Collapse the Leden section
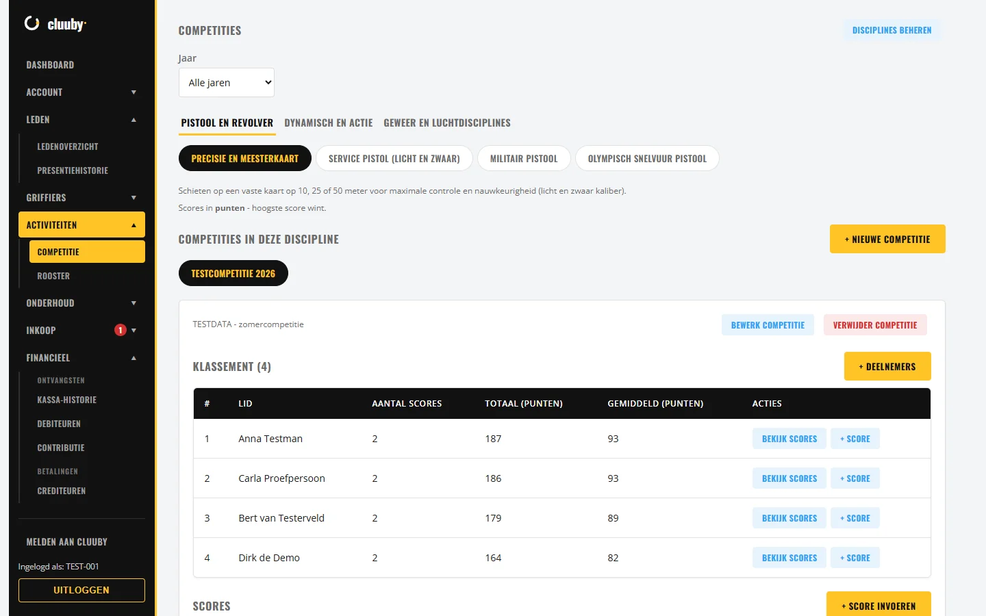The width and height of the screenshot is (986, 616). [81, 119]
